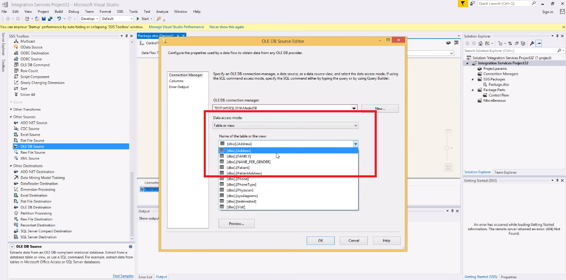The height and width of the screenshot is (280, 566).
Task: Select OLE DB Source in toolbox
Action: 71,146
